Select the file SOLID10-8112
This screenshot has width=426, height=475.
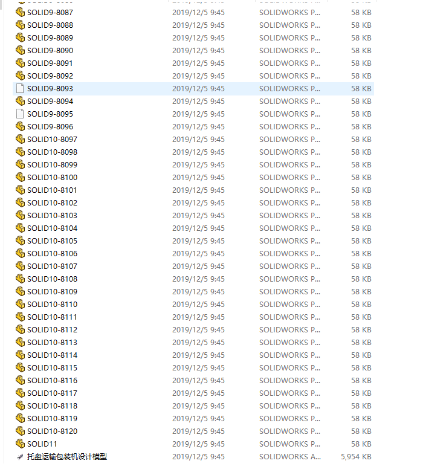tap(52, 329)
